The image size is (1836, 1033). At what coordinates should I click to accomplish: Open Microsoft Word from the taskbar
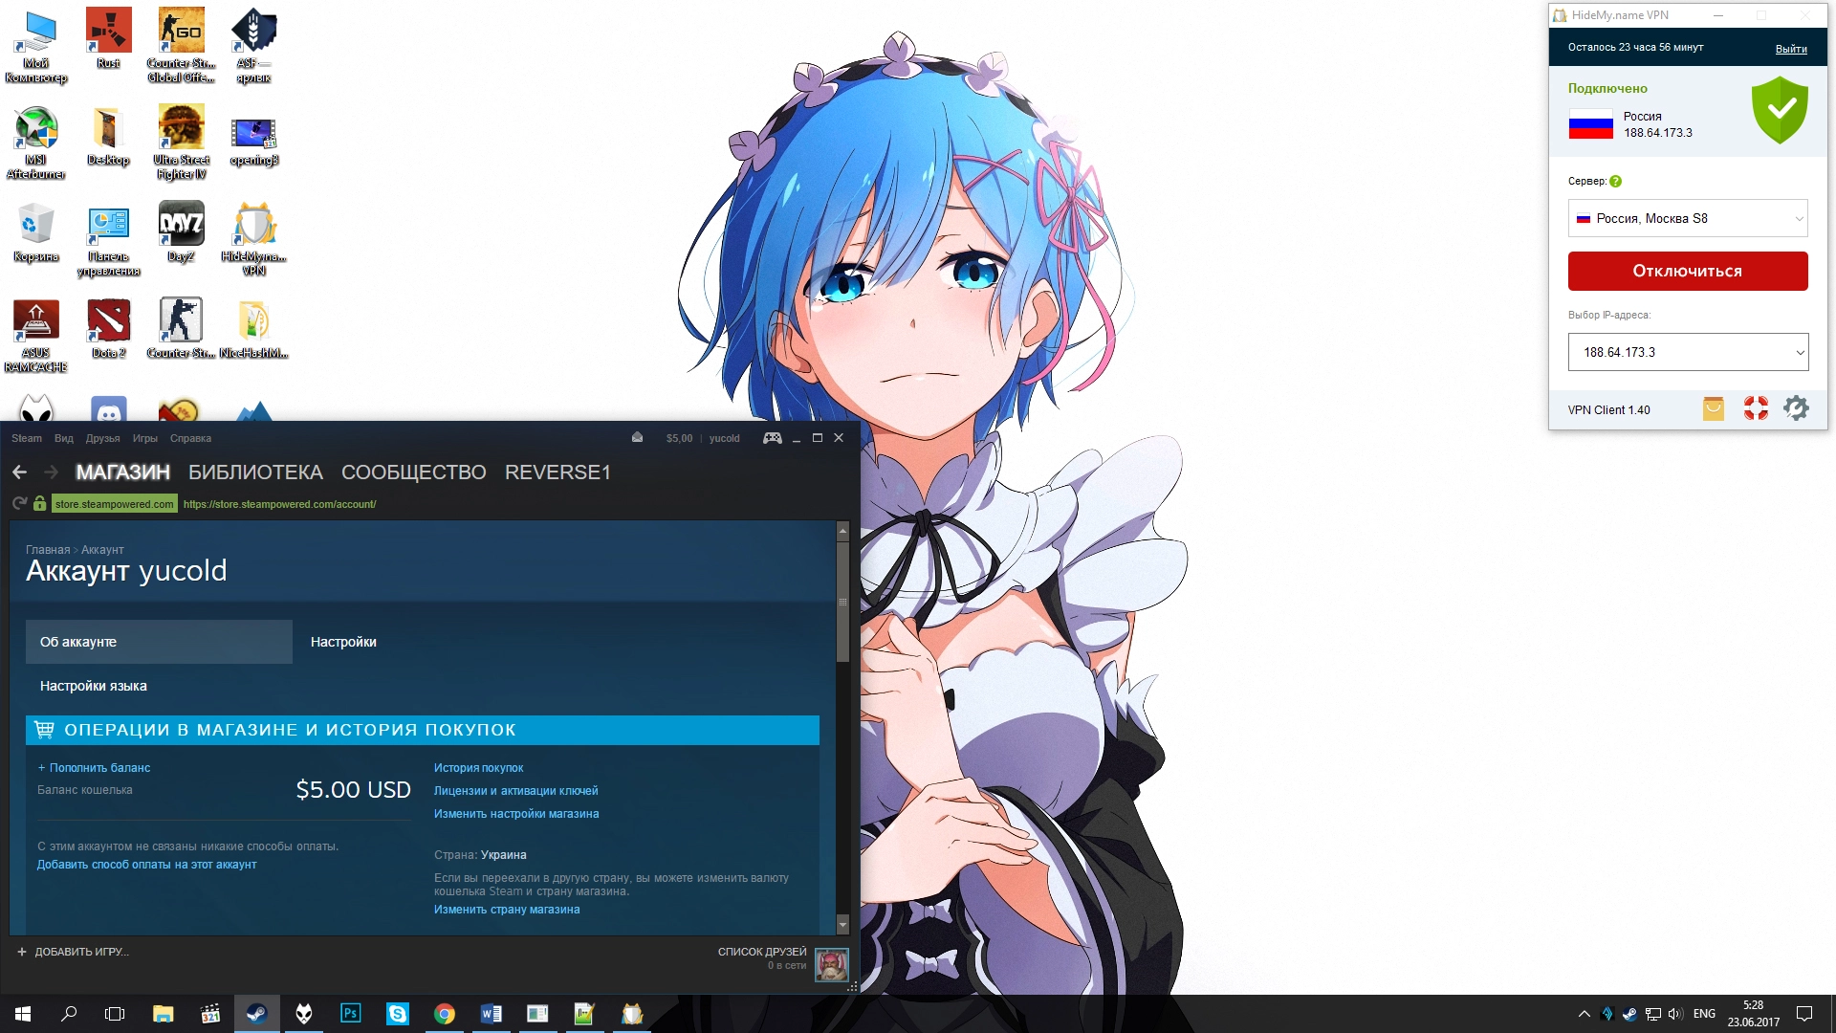(x=491, y=1013)
